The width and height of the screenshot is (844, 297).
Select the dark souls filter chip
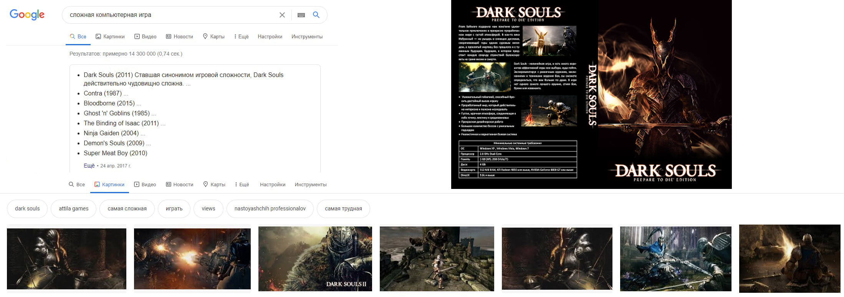coord(27,208)
